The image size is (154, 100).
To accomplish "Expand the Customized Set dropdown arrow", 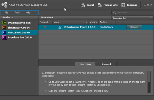I will point(152,18).
